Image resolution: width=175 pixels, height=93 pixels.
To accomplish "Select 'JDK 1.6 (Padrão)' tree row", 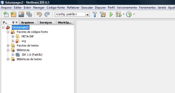I will coord(32,55).
